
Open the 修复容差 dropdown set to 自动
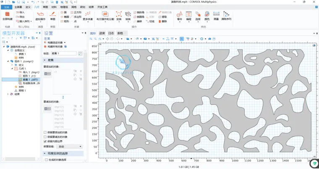69,146
